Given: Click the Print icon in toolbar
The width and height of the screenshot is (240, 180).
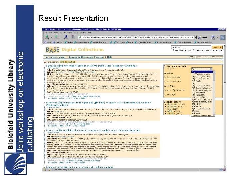Looking at the screenshot, I should point(213,37).
